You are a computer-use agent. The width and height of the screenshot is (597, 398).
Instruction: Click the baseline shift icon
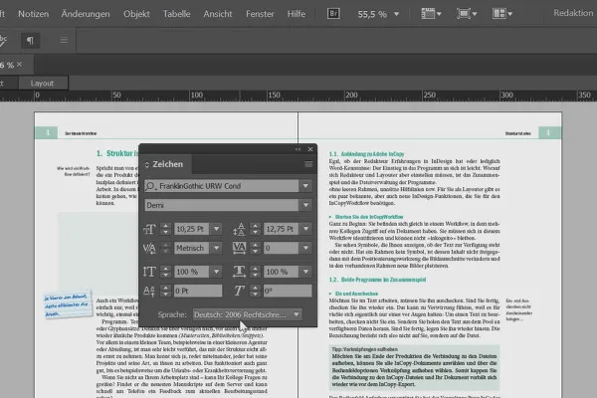pos(149,291)
